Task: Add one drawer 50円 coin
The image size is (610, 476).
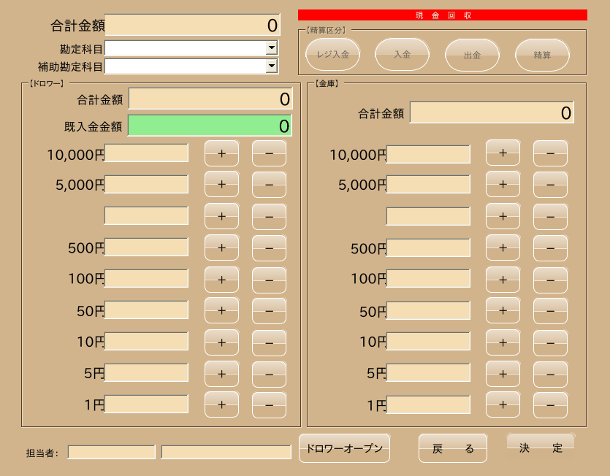Action: pos(222,311)
